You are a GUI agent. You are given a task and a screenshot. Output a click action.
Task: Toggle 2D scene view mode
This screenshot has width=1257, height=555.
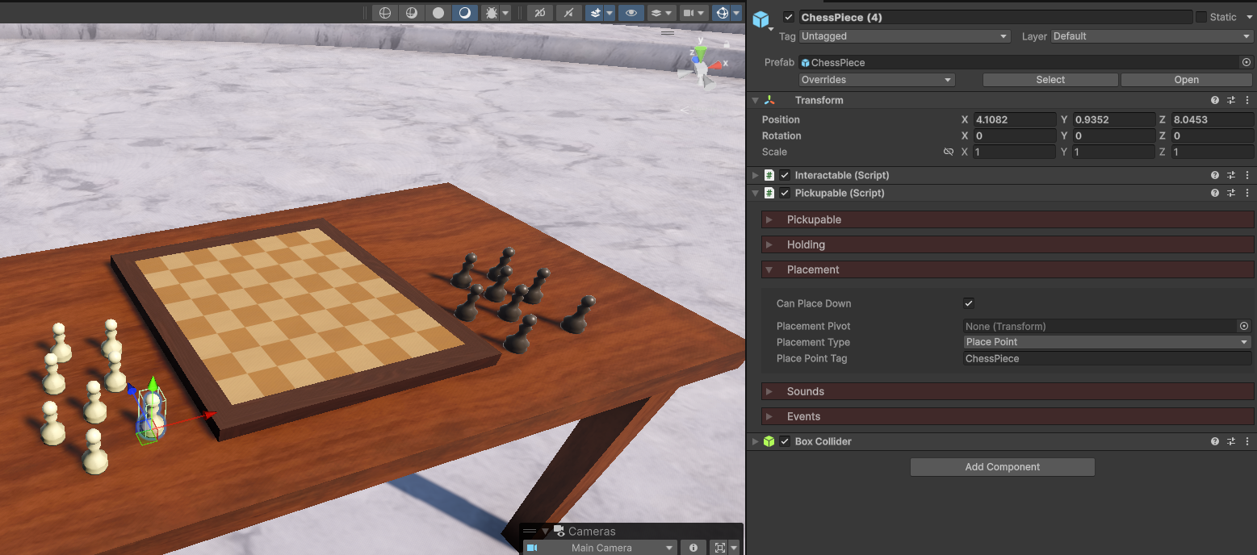pos(539,13)
